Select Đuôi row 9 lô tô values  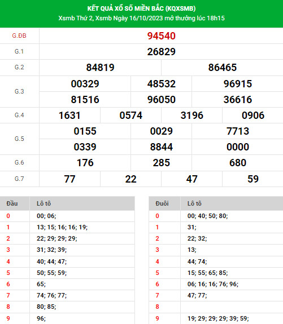pyautogui.click(x=218, y=318)
